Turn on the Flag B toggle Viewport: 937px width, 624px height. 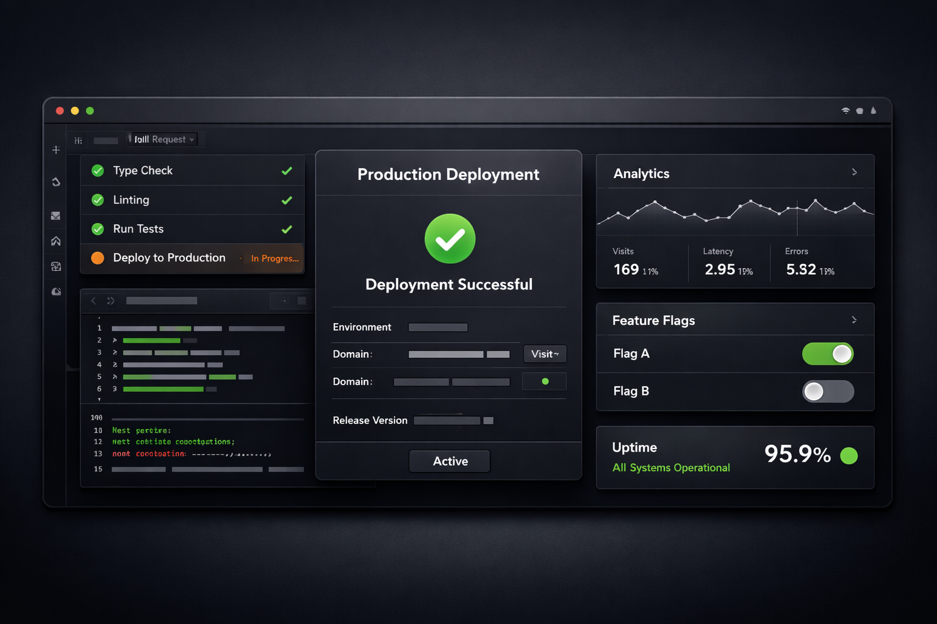coord(828,391)
